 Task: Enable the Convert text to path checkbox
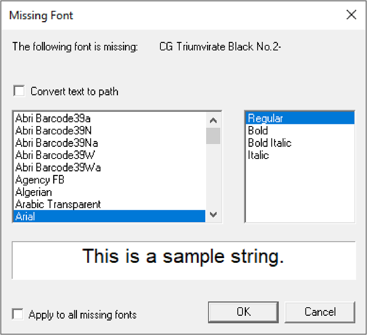tap(19, 91)
